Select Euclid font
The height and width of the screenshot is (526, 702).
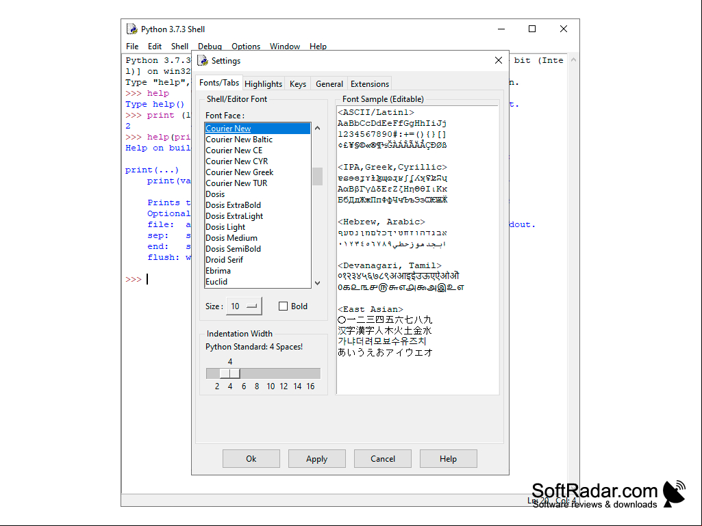coord(258,282)
